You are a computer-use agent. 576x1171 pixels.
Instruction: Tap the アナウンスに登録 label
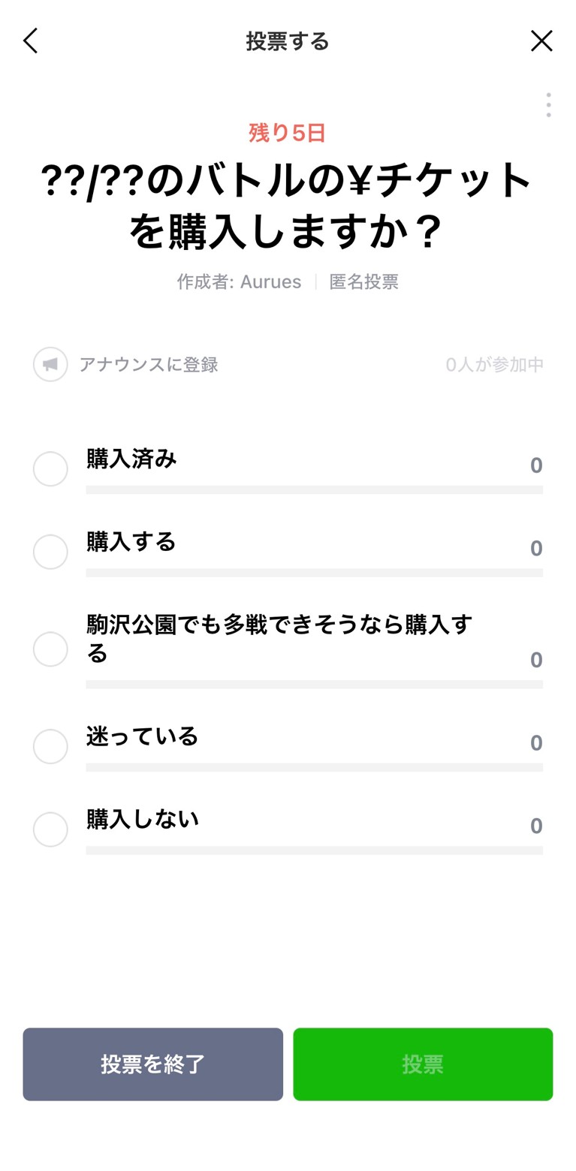(149, 365)
